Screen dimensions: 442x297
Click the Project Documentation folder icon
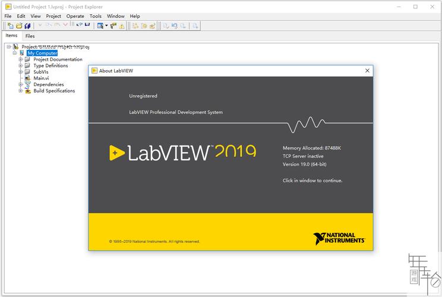pos(27,59)
